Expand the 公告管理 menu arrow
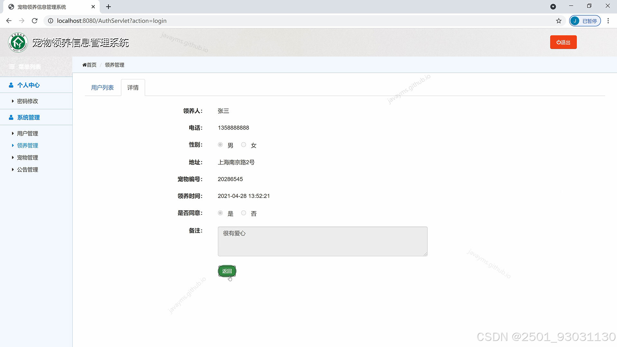Screen dimensions: 617x347 click(13, 170)
